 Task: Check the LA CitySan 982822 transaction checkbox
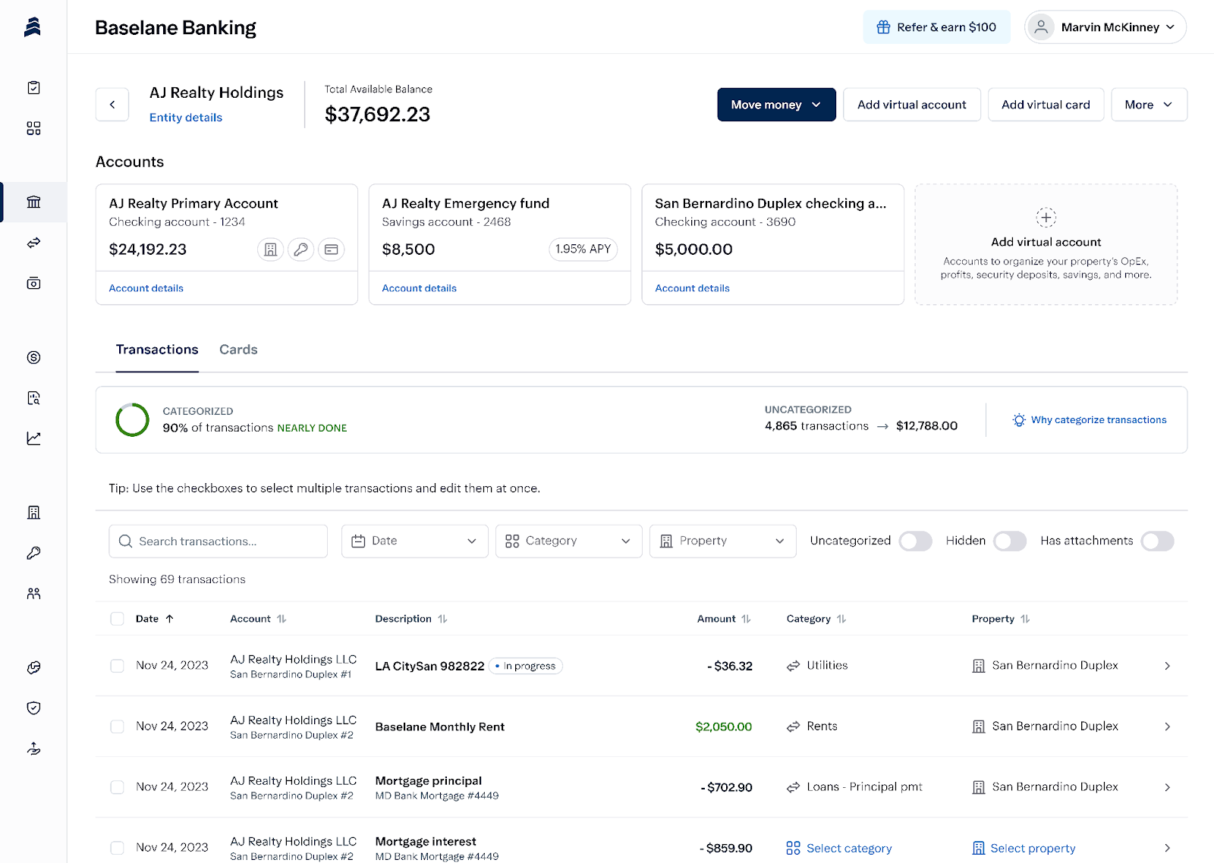pos(117,666)
